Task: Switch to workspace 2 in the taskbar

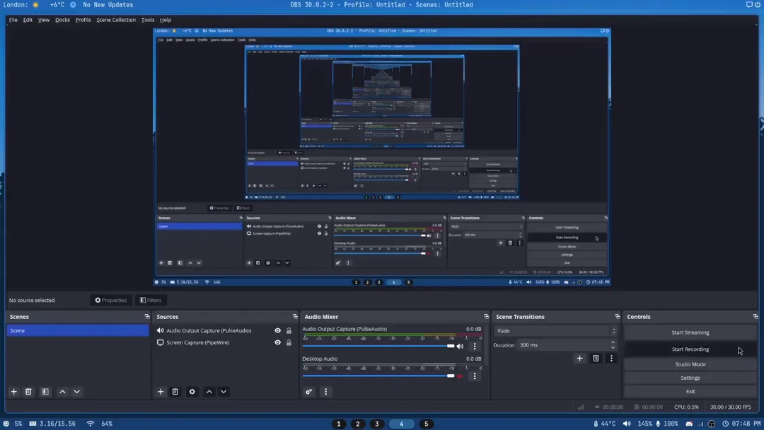Action: point(357,424)
